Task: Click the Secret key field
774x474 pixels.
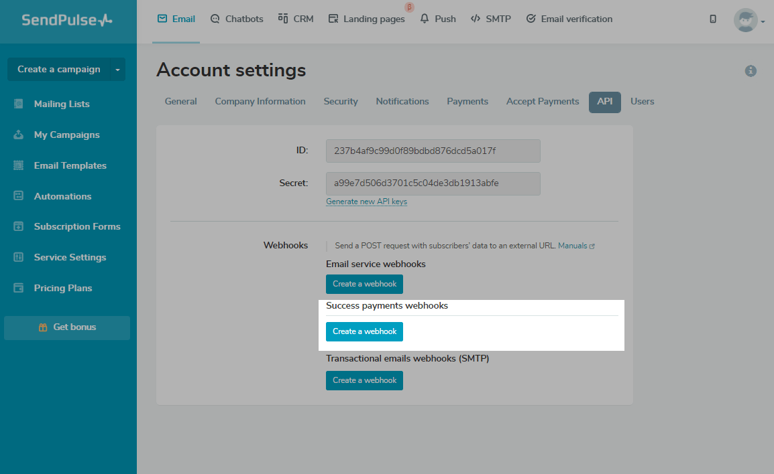Action: coord(433,183)
